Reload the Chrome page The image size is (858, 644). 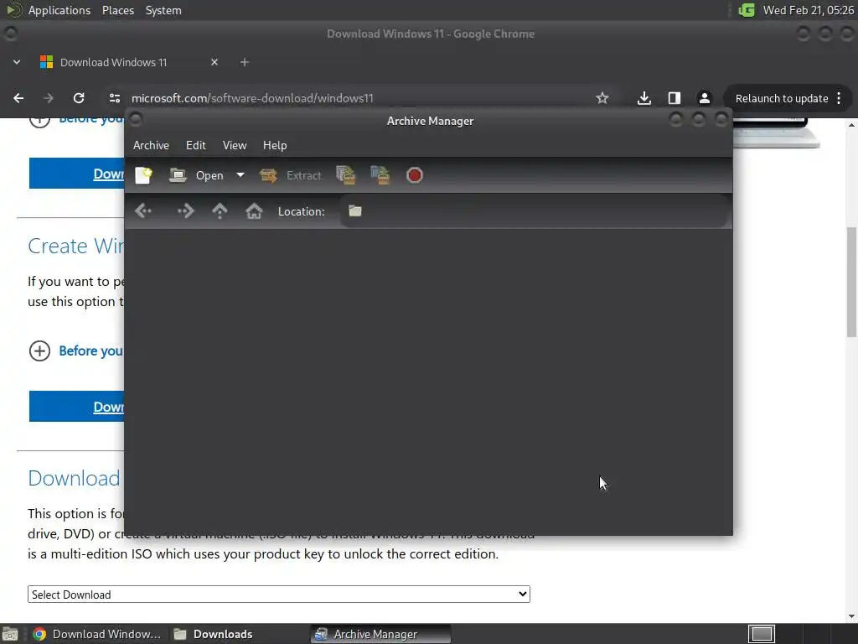click(79, 98)
